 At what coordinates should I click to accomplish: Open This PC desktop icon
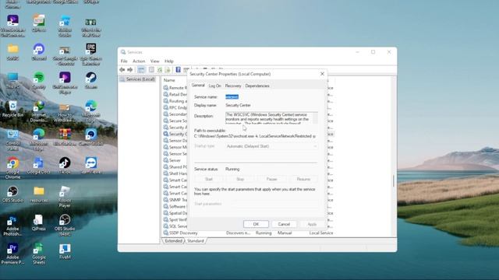coord(12,80)
